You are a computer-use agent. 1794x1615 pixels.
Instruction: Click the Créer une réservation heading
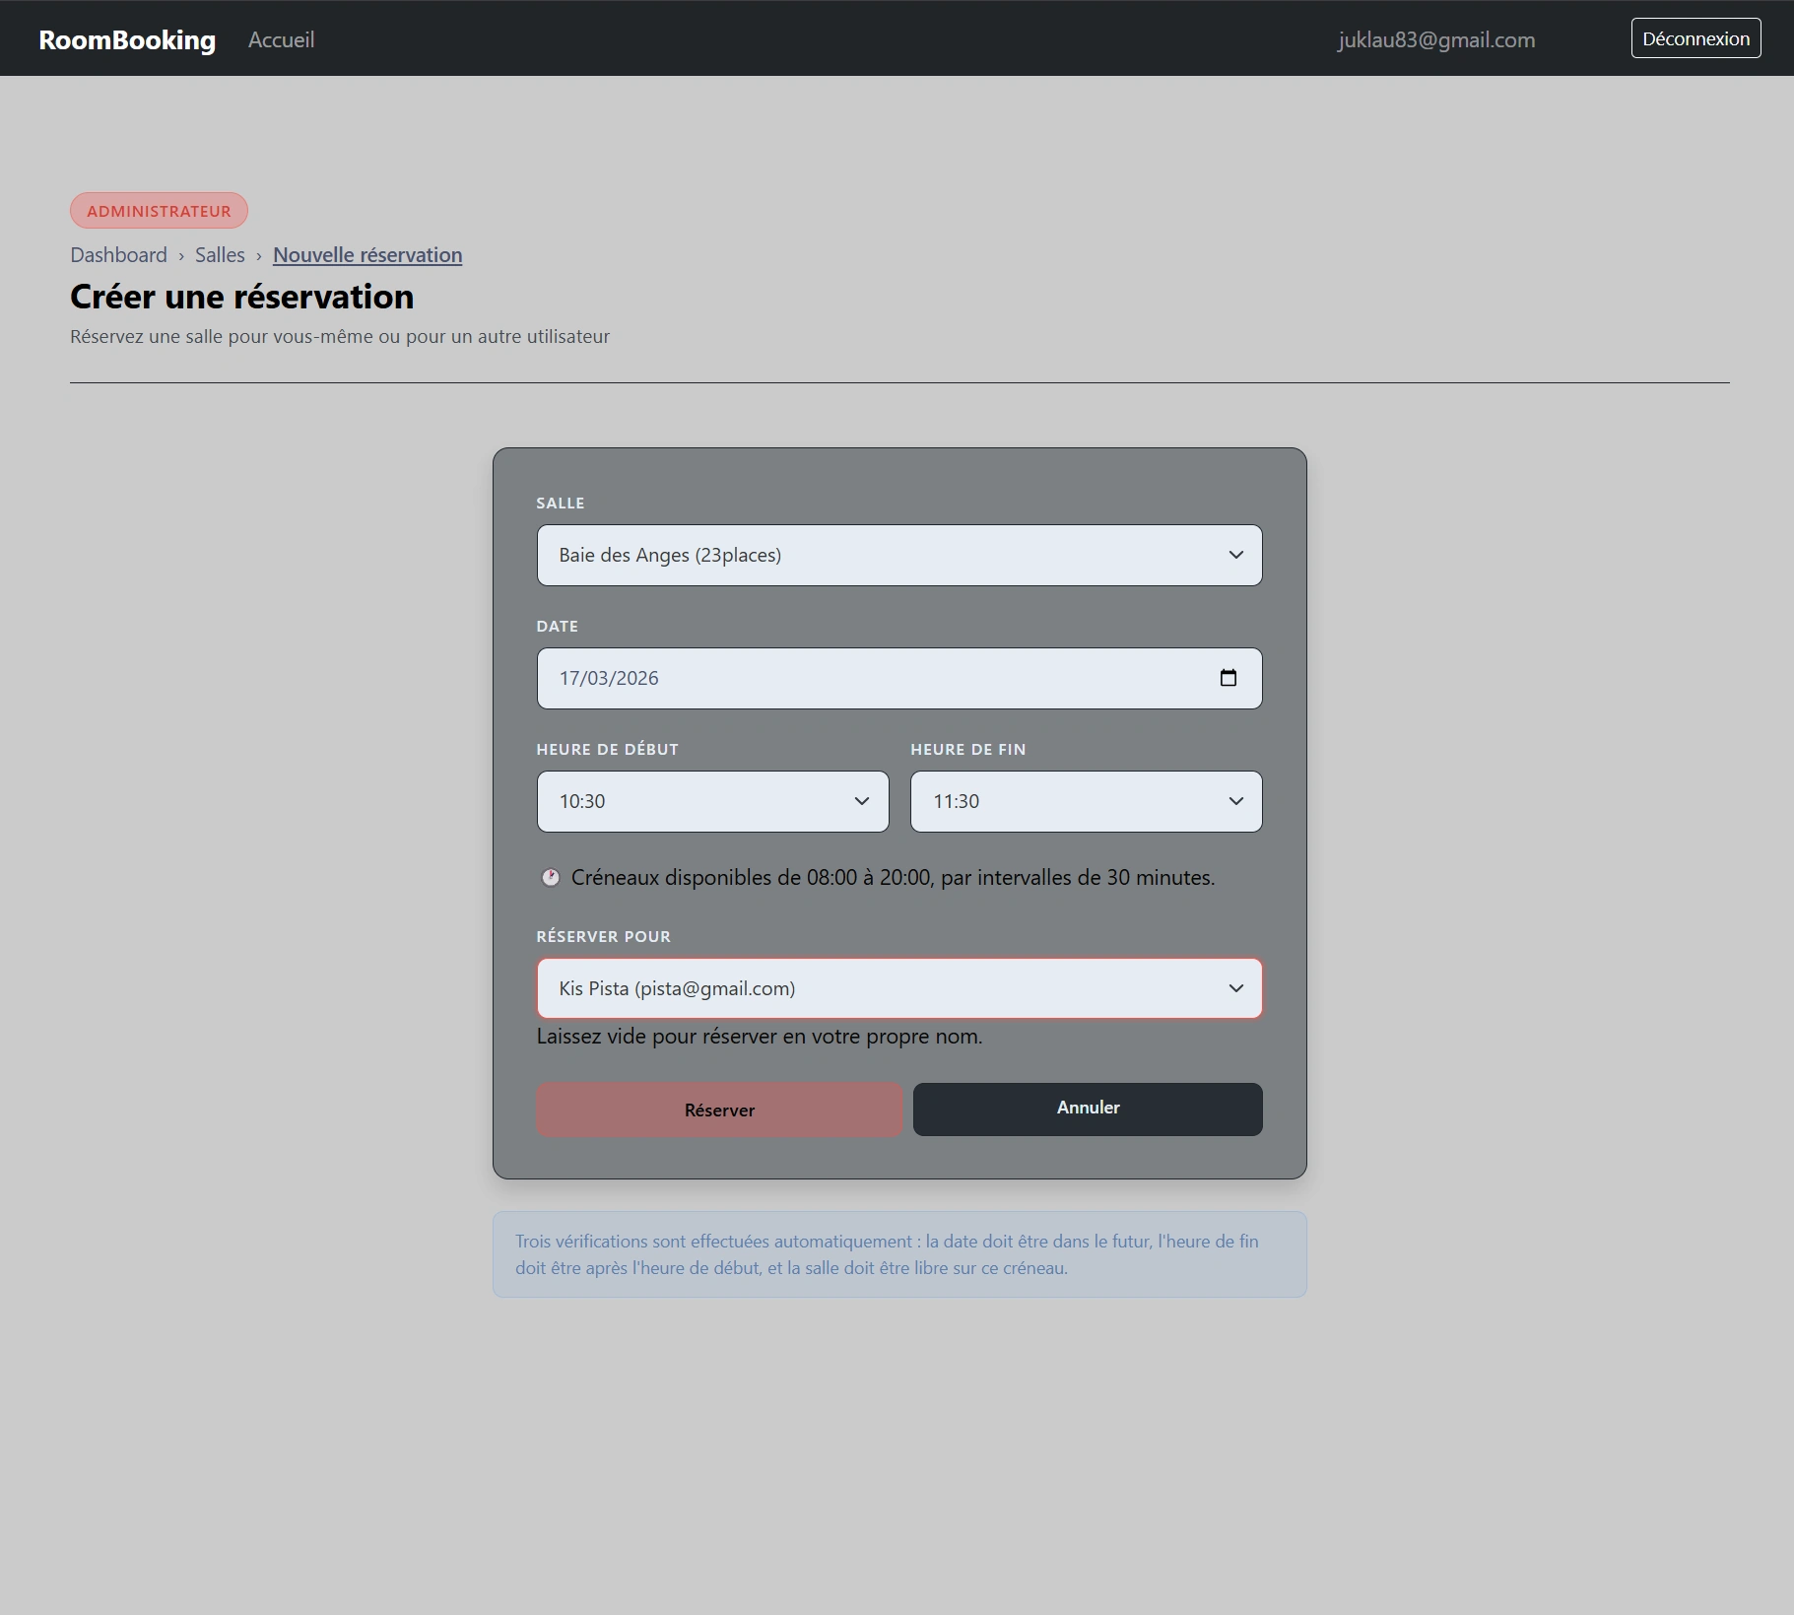[241, 297]
